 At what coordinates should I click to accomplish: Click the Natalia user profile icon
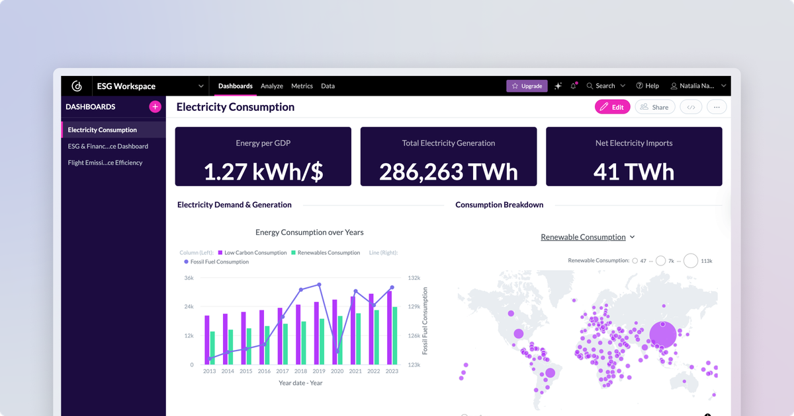click(674, 86)
